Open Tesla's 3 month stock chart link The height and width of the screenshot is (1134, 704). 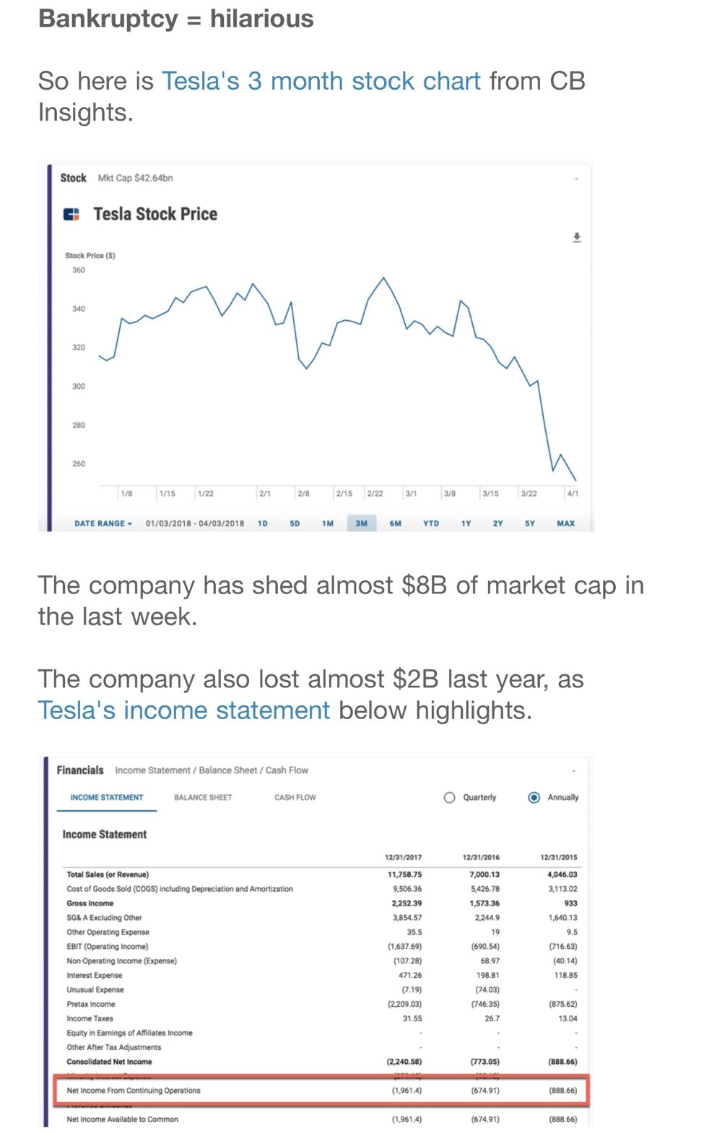pos(321,81)
